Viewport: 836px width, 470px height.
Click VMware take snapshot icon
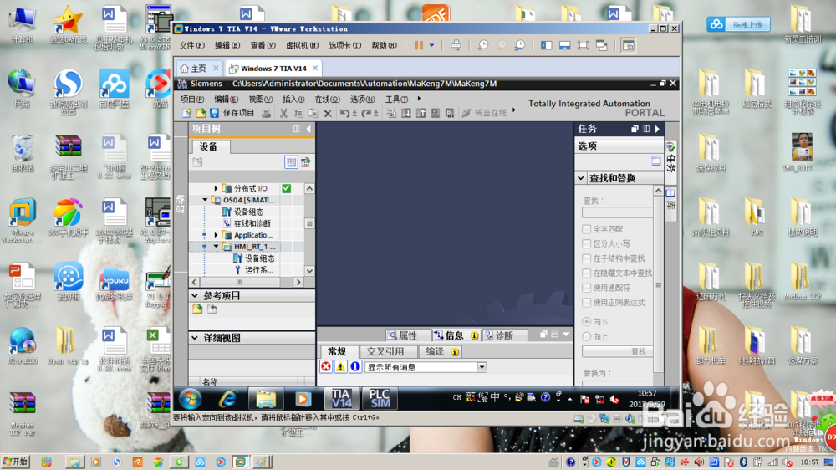coord(483,45)
